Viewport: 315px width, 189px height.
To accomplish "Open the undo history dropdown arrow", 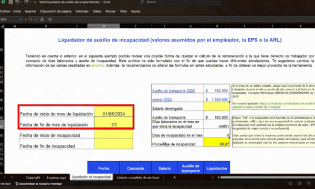I will (x=21, y=2).
